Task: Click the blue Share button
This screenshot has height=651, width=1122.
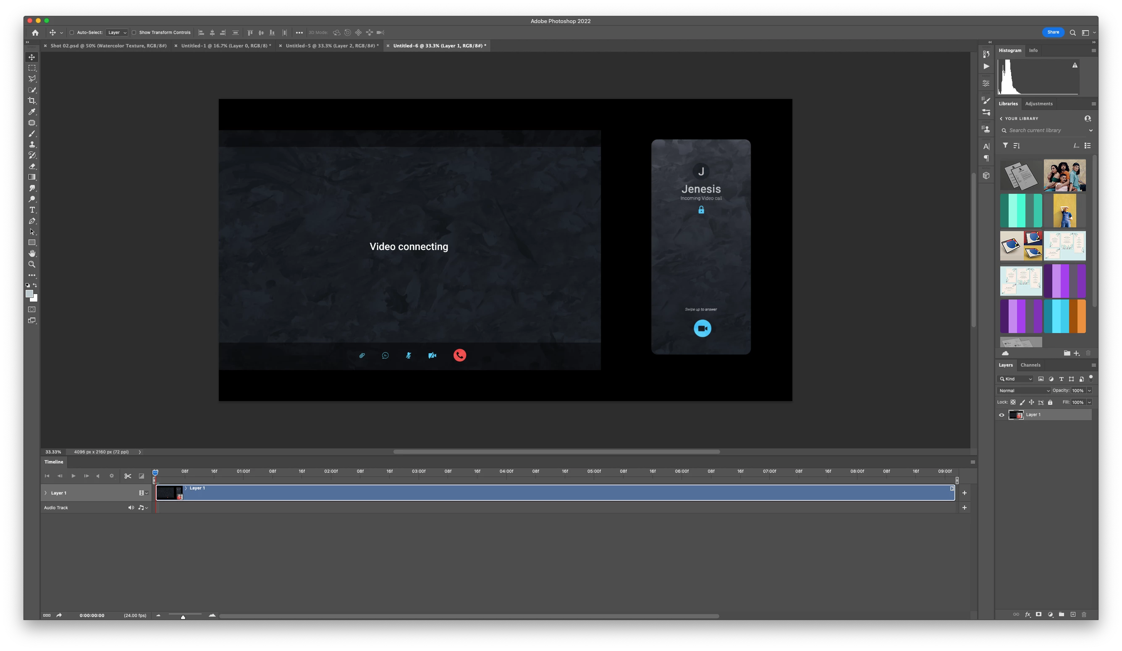Action: (x=1053, y=32)
